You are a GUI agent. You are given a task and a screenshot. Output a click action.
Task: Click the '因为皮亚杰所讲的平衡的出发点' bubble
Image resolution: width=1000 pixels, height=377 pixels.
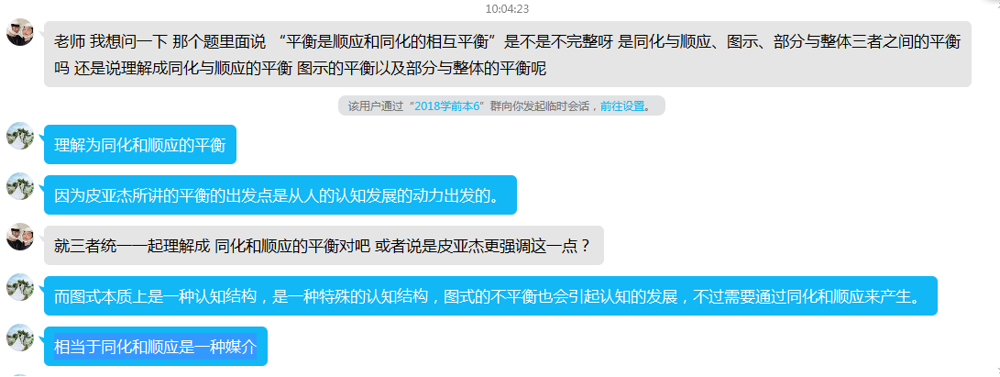(x=280, y=194)
